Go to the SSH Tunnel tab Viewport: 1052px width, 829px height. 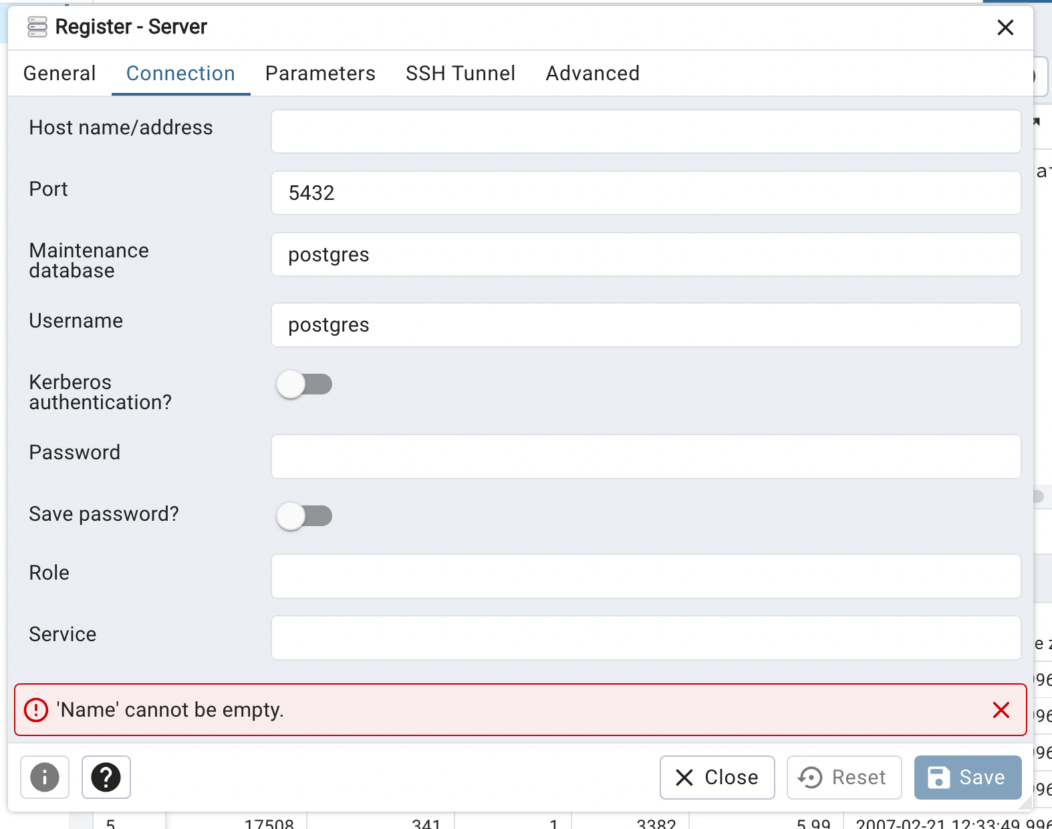click(461, 74)
